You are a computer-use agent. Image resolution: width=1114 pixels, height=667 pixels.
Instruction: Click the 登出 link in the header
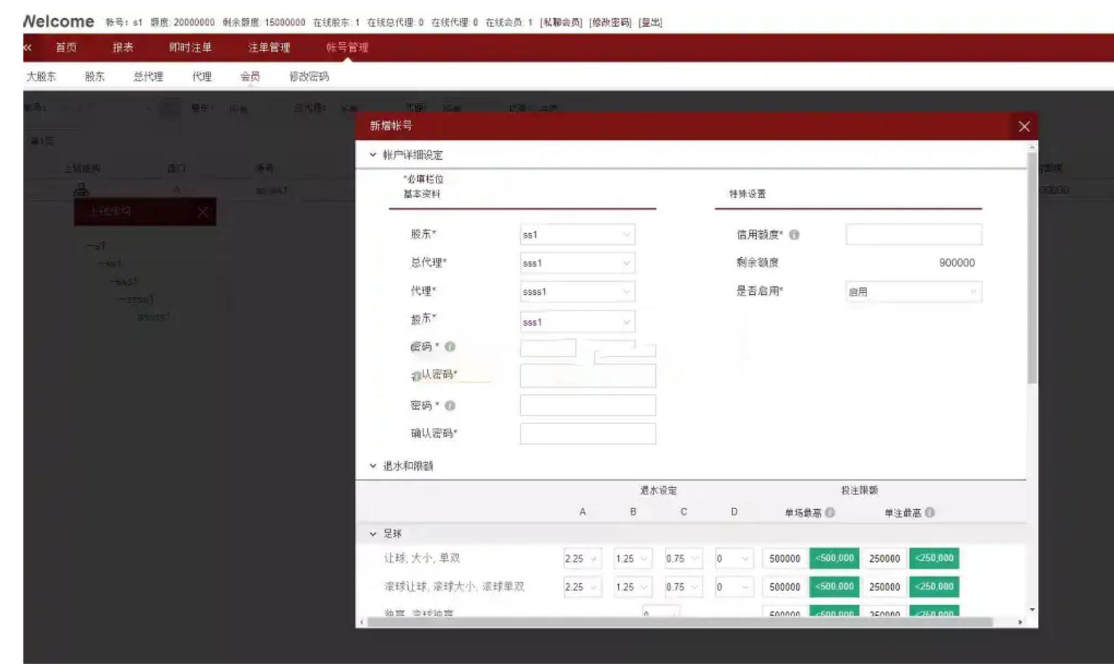click(x=650, y=22)
